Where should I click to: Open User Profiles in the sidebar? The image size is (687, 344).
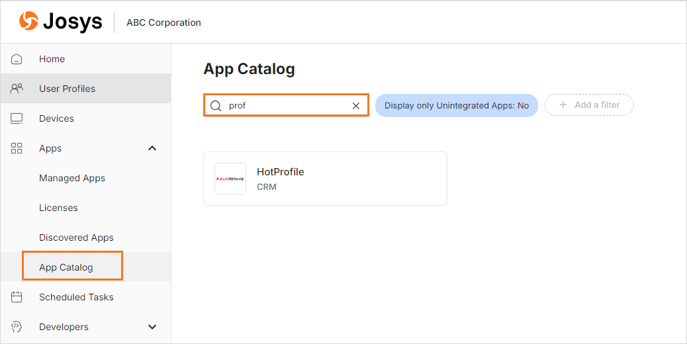pyautogui.click(x=86, y=89)
